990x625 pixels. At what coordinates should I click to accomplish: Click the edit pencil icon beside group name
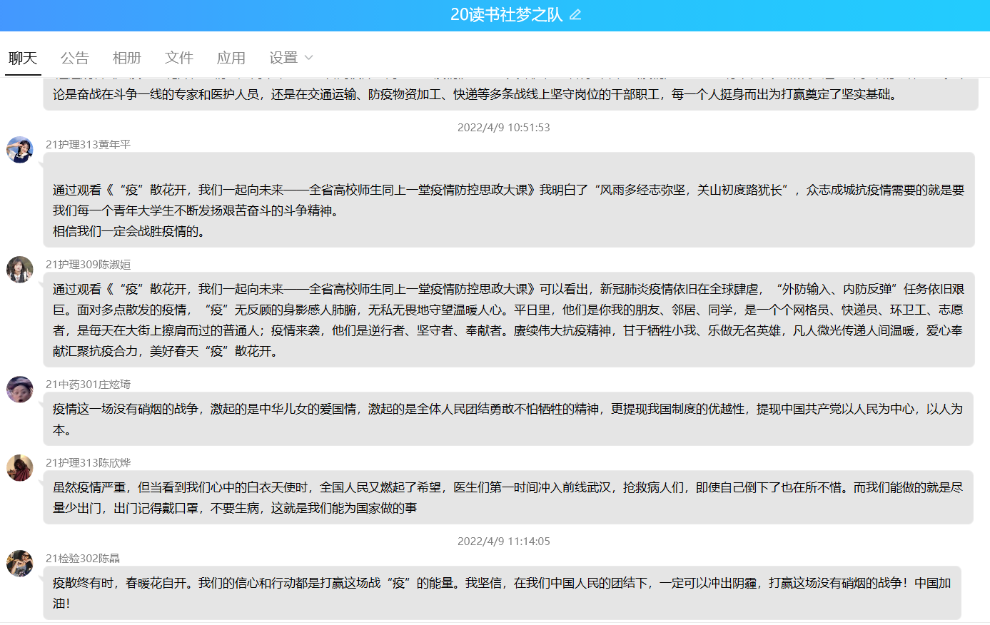[575, 15]
